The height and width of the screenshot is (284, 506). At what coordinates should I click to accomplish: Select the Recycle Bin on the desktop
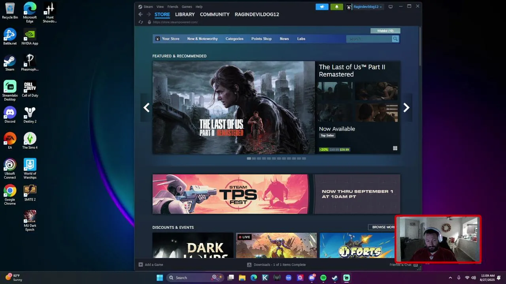(x=10, y=11)
